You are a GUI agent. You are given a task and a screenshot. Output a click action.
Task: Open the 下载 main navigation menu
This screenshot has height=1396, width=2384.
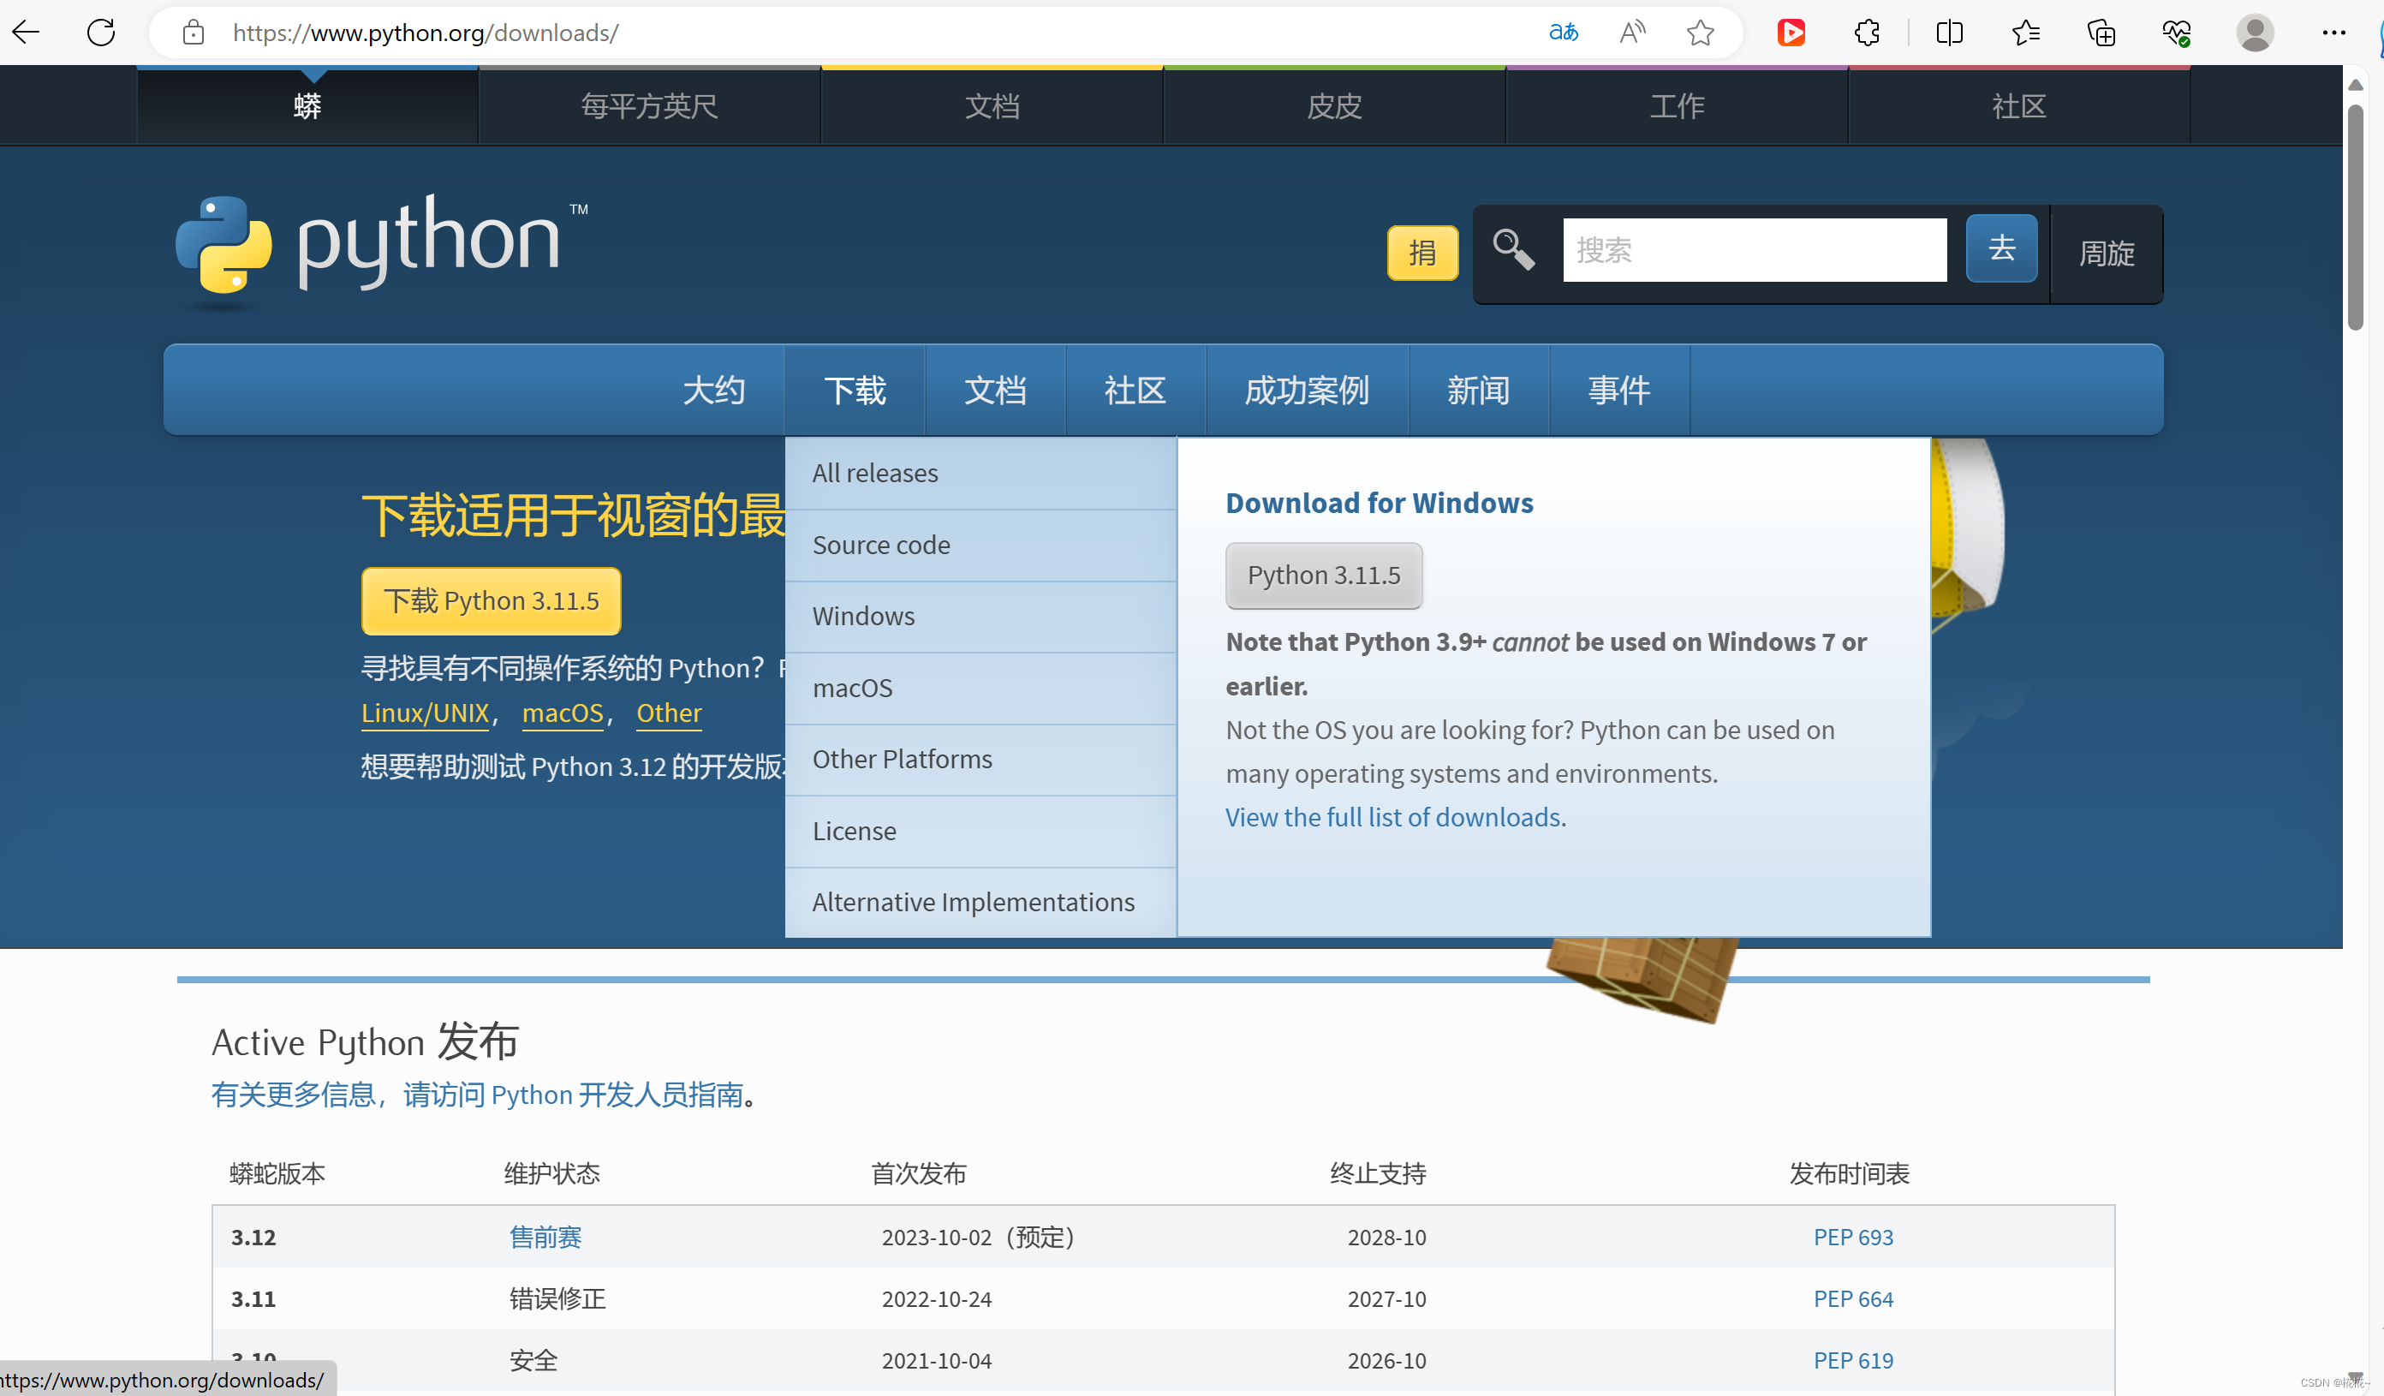(x=855, y=390)
